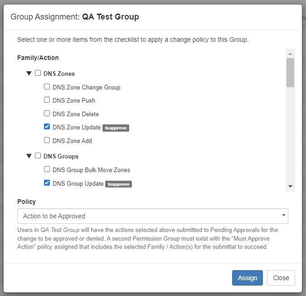Collapse the DNS Zones tree section
This screenshot has width=306, height=296.
(x=29, y=74)
